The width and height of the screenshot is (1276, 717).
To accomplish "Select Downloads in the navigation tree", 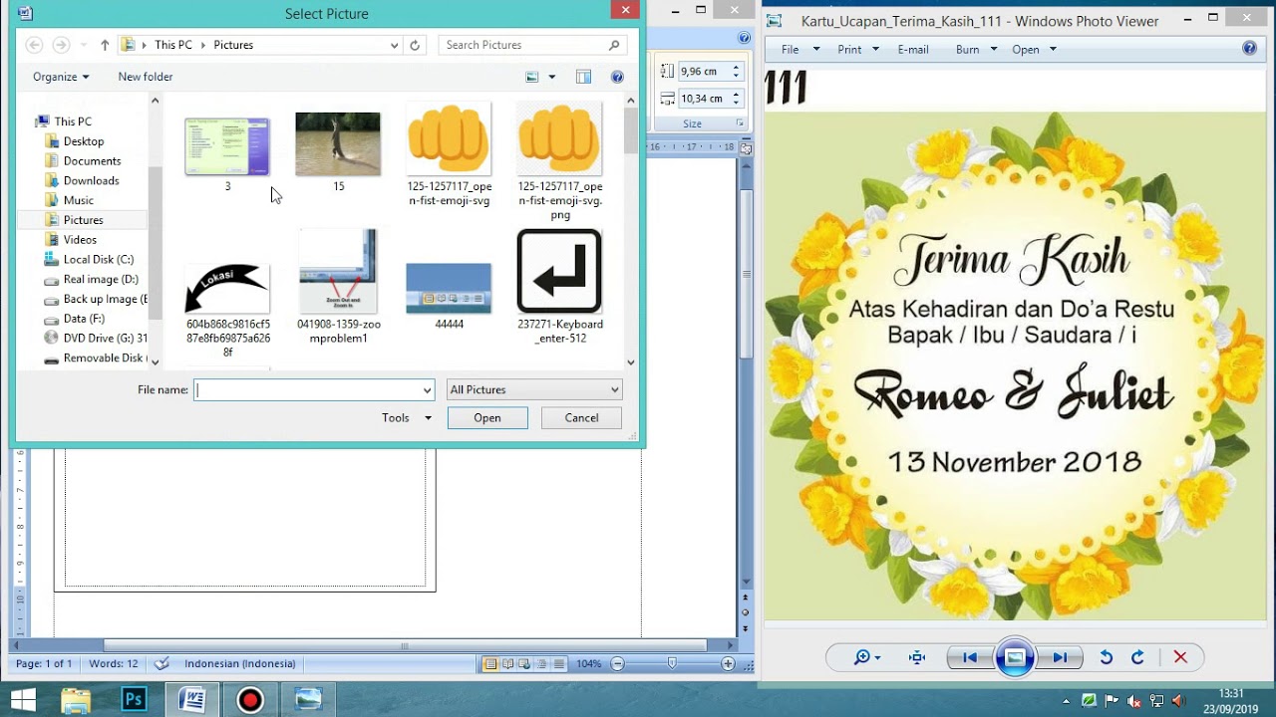I will tap(91, 180).
